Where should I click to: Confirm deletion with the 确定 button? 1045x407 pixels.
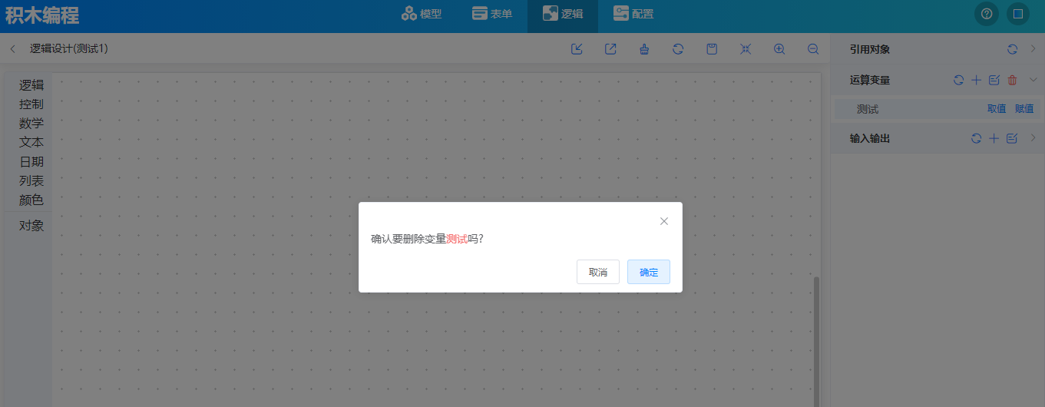[648, 272]
